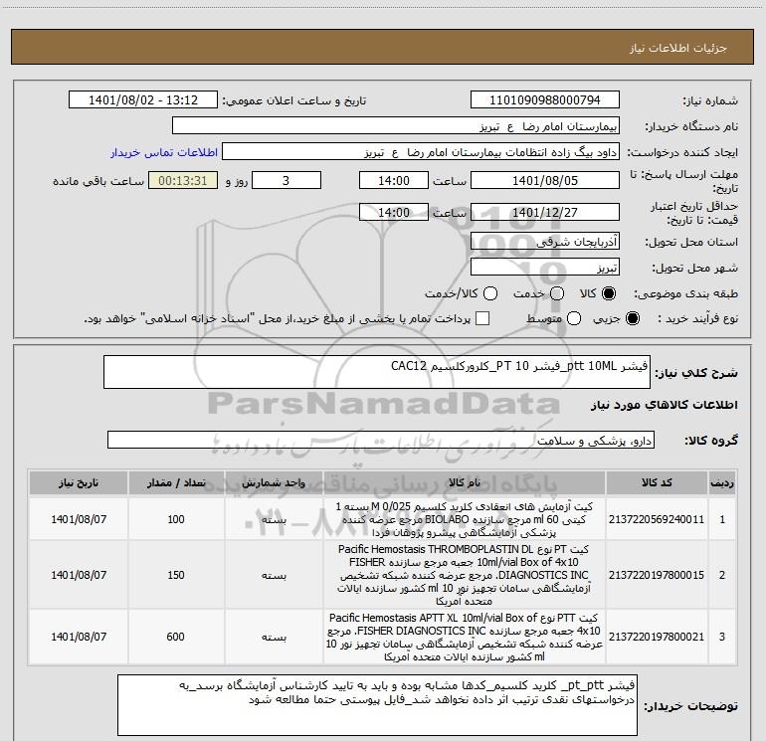
Task: Click the need date 1401/08/07 in row 1
Action: click(79, 519)
